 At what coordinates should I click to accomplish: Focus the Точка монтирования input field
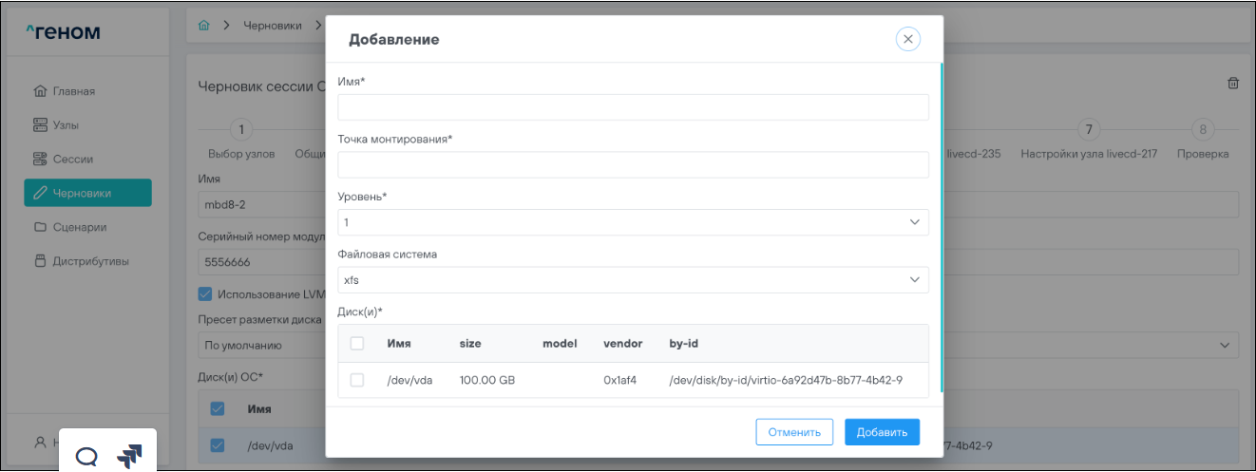pos(633,165)
